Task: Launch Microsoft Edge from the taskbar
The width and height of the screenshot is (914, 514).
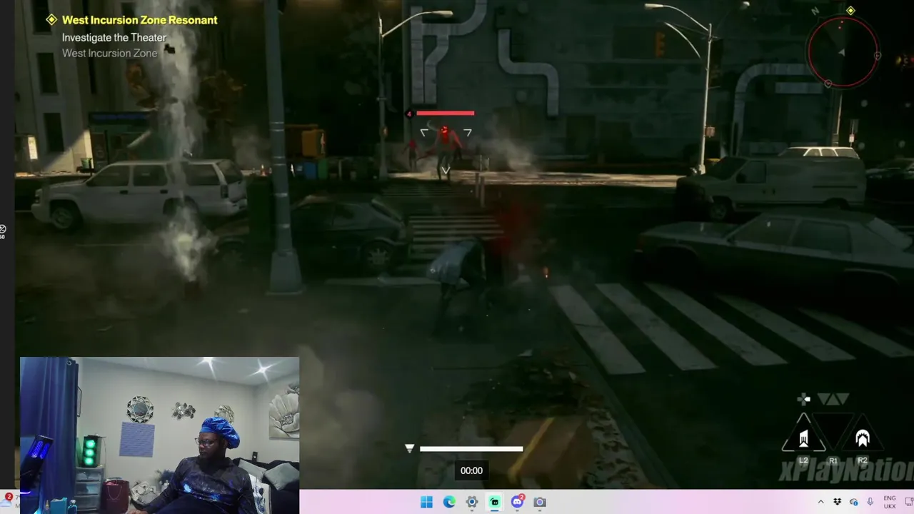Action: (449, 503)
